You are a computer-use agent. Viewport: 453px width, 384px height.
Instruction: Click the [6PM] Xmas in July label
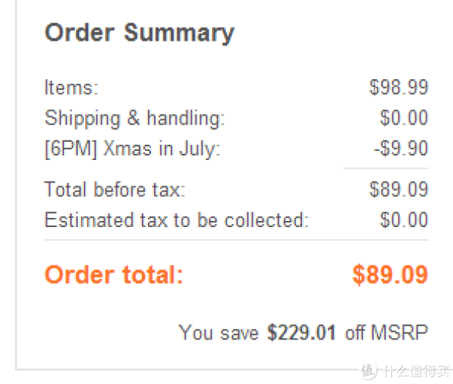click(x=133, y=149)
